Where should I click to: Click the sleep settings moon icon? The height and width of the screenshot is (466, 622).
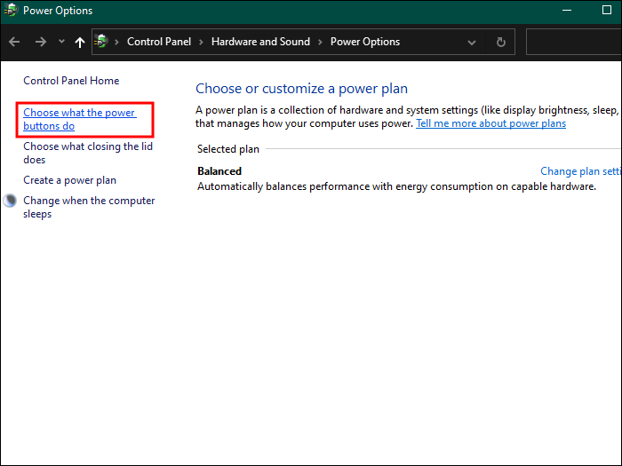pos(11,201)
